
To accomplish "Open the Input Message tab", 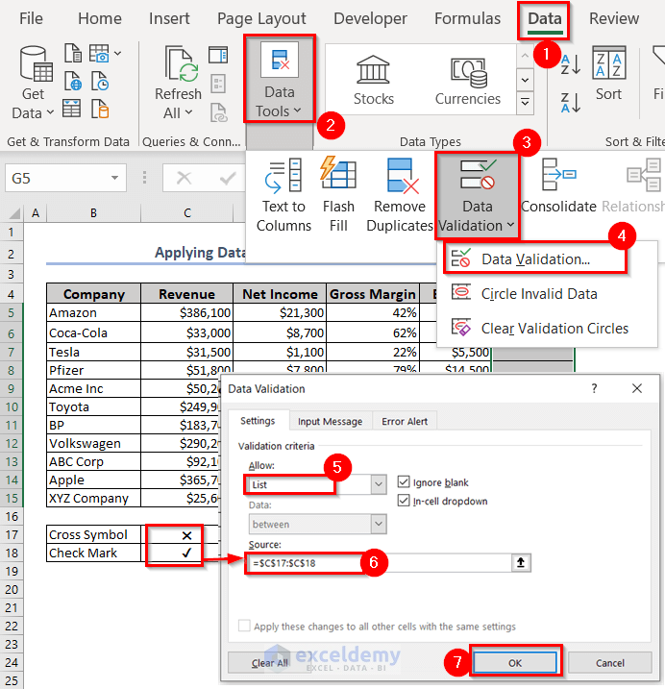I will [x=330, y=422].
